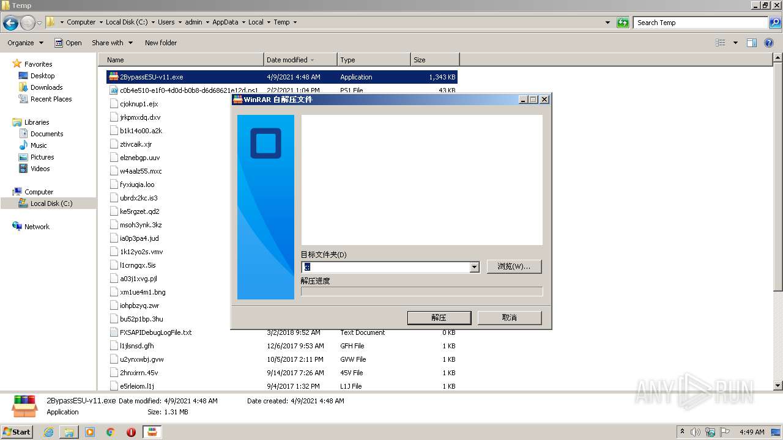This screenshot has width=783, height=440.
Task: Open the Share with menu
Action: pyautogui.click(x=112, y=43)
